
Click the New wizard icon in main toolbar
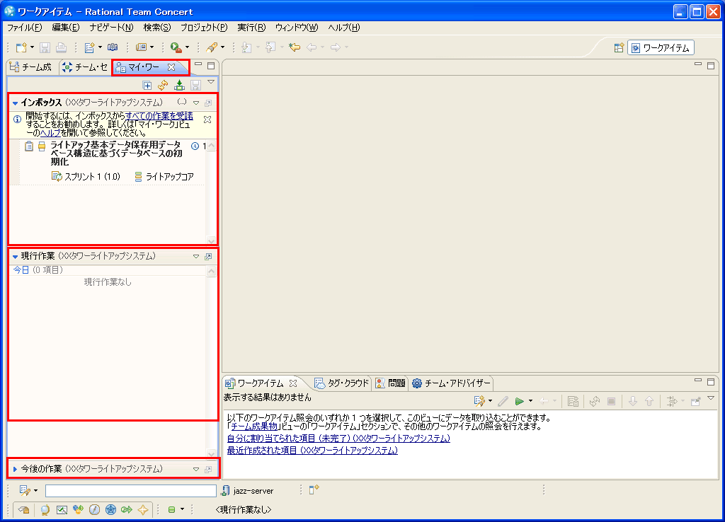point(21,47)
